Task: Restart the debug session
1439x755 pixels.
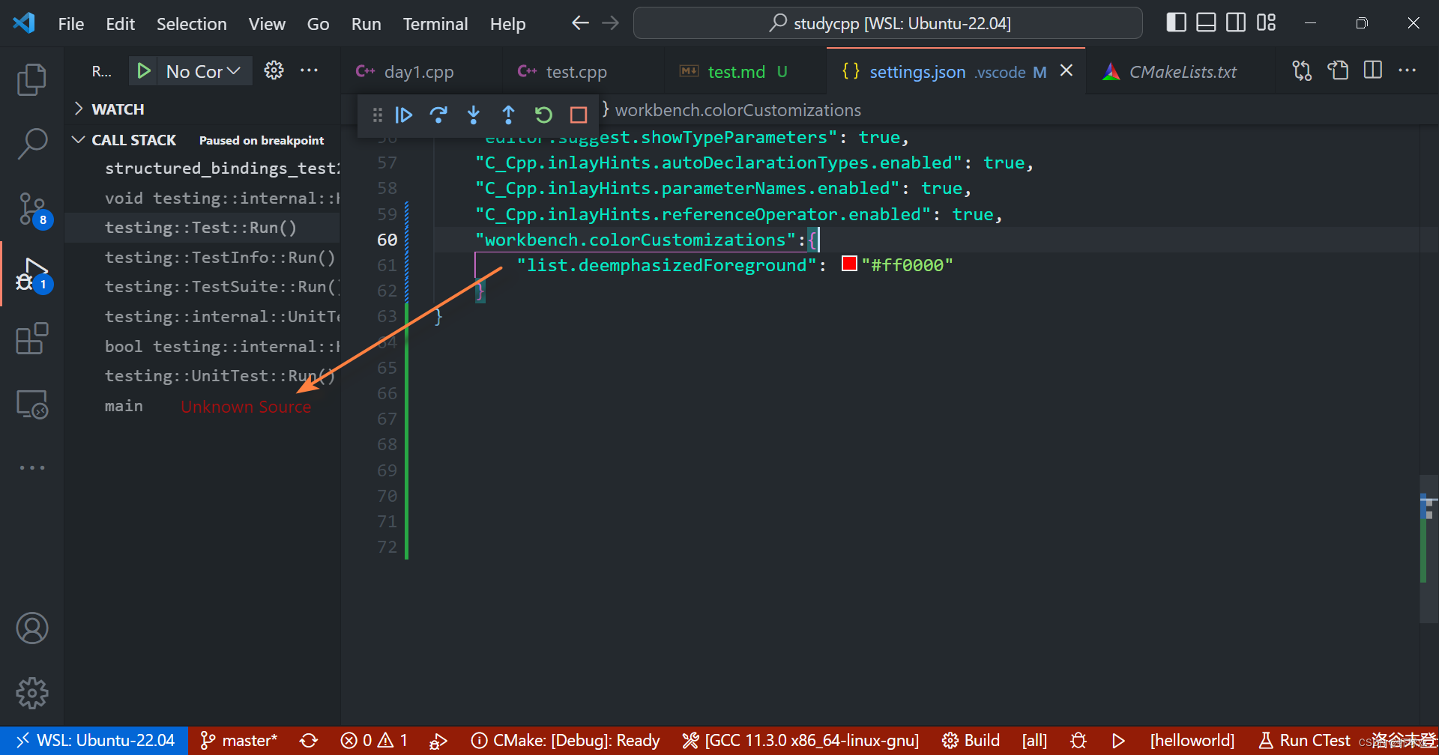Action: click(543, 115)
